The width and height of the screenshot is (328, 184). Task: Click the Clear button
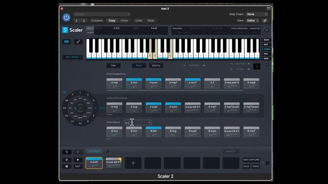coord(113,65)
